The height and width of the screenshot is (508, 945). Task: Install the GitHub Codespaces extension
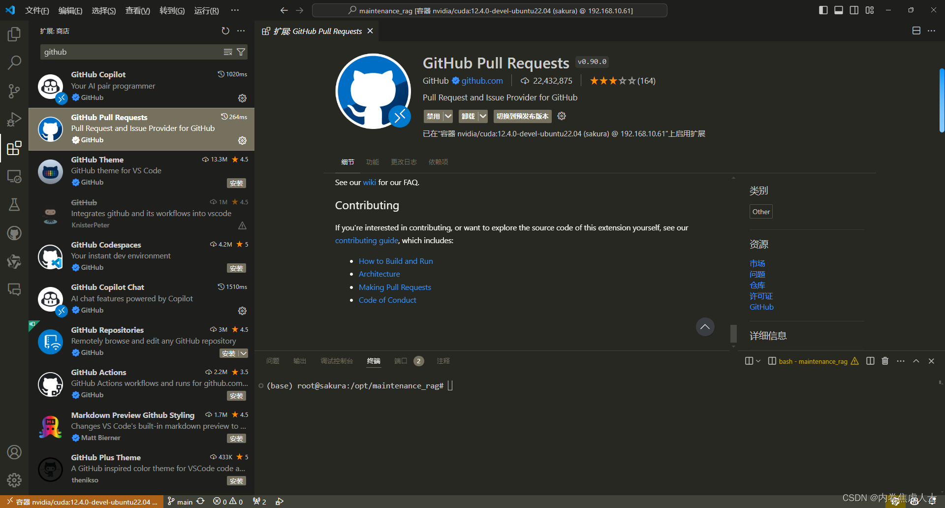[236, 268]
